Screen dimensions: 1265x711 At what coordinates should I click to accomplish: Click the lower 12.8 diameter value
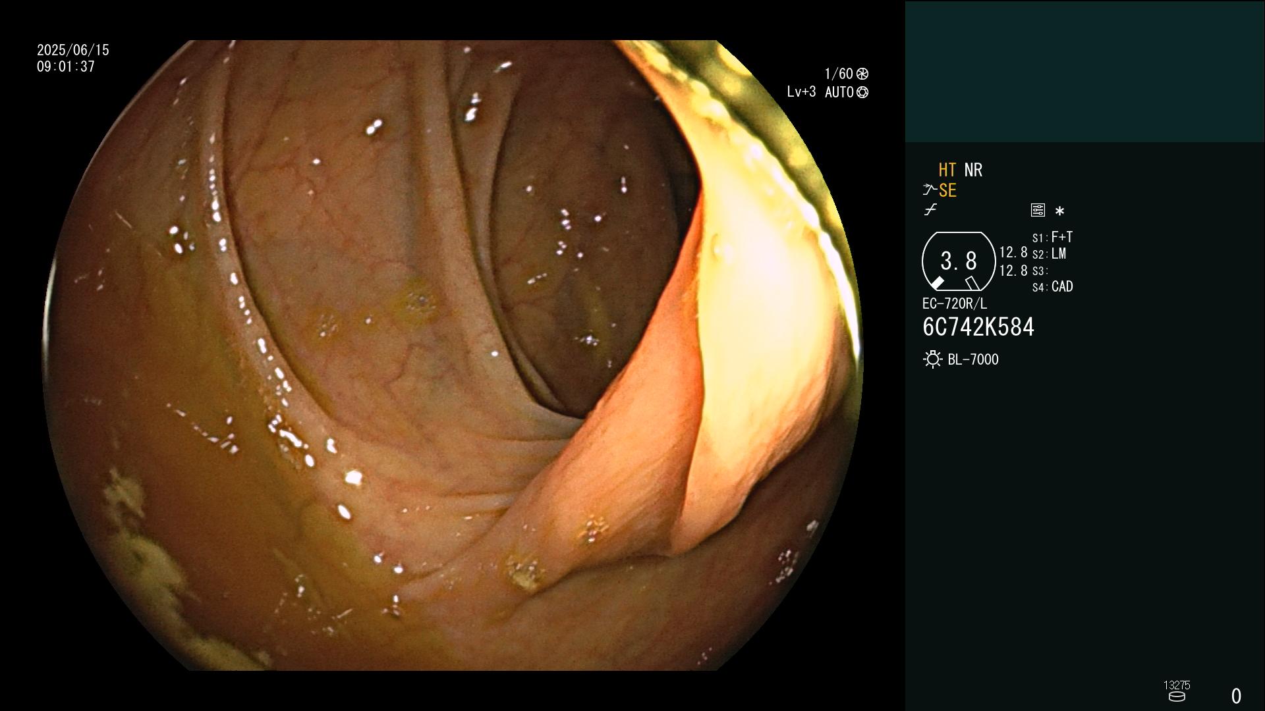point(1013,271)
